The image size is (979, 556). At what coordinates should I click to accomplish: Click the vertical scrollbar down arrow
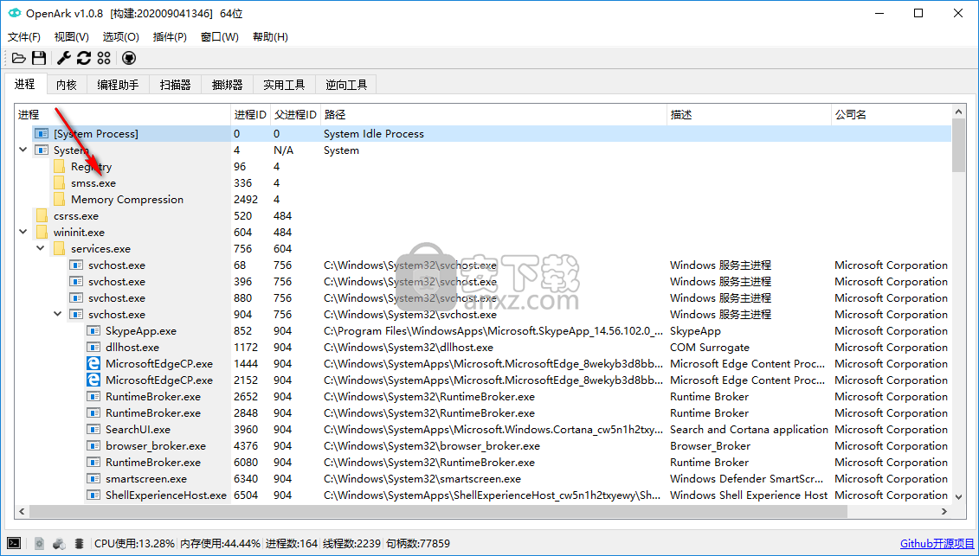(x=959, y=496)
